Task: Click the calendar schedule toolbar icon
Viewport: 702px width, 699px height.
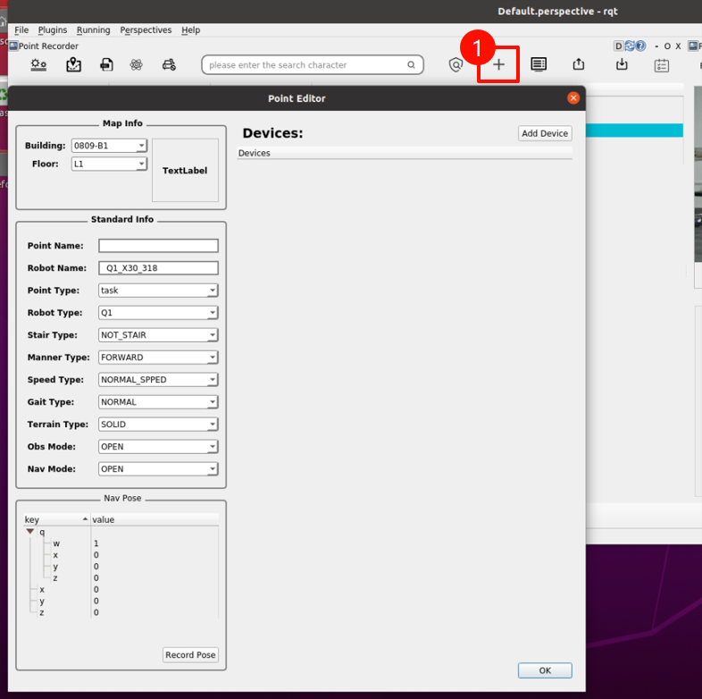Action: pos(662,64)
